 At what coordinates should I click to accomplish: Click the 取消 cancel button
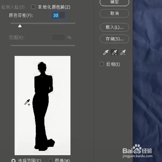(114, 13)
